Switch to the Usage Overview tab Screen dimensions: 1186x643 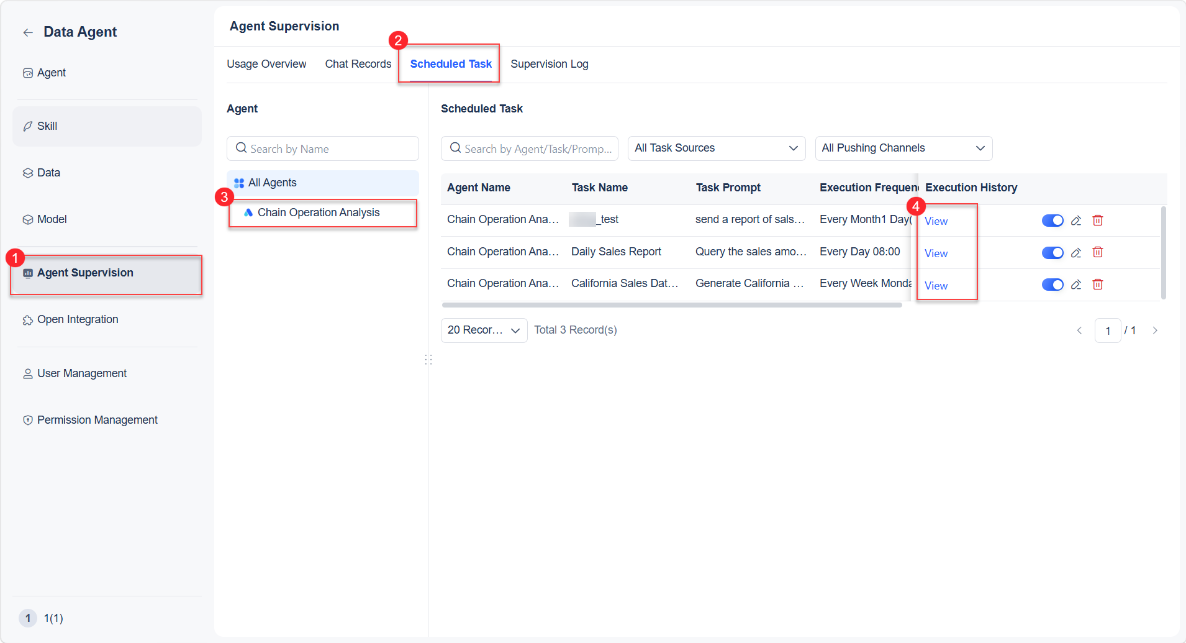click(x=266, y=64)
